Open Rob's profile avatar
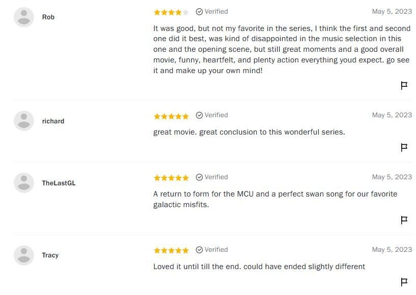 point(24,17)
